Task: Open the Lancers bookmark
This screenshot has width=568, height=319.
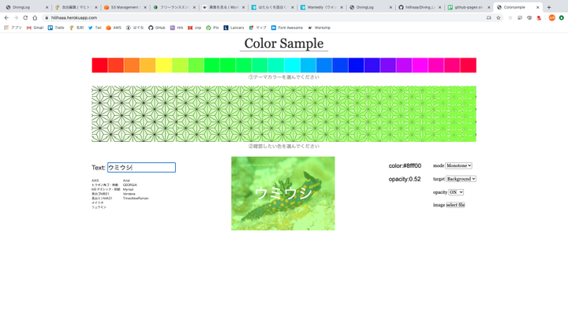Action: tap(234, 28)
